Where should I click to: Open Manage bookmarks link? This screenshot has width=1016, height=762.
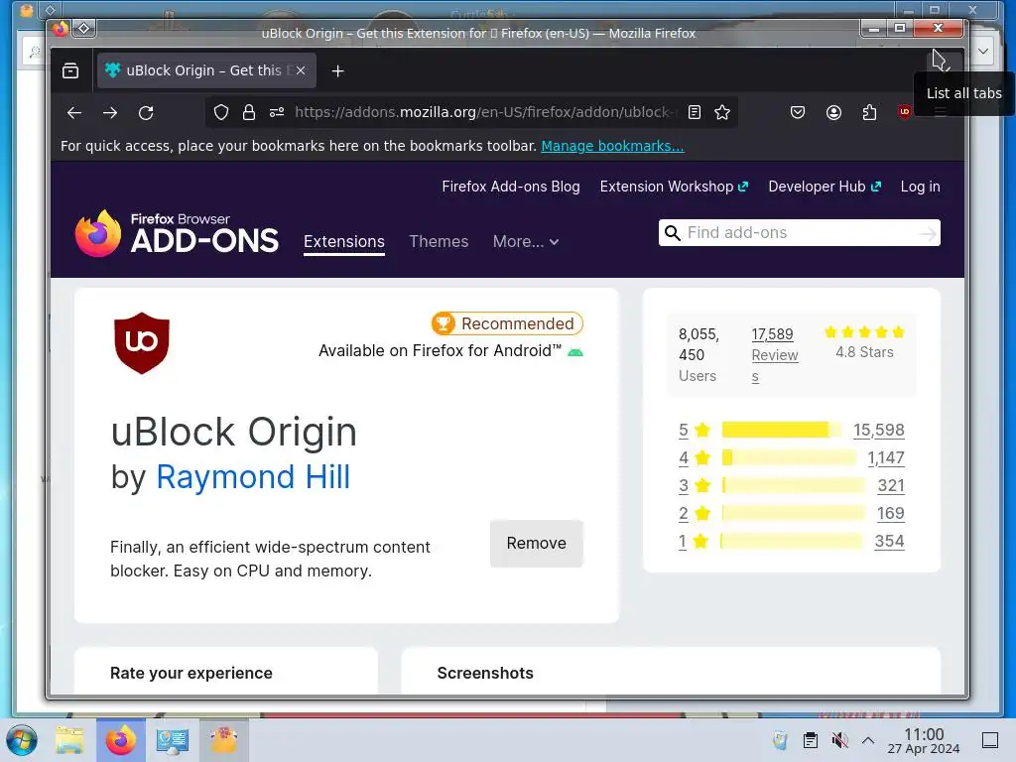(612, 146)
